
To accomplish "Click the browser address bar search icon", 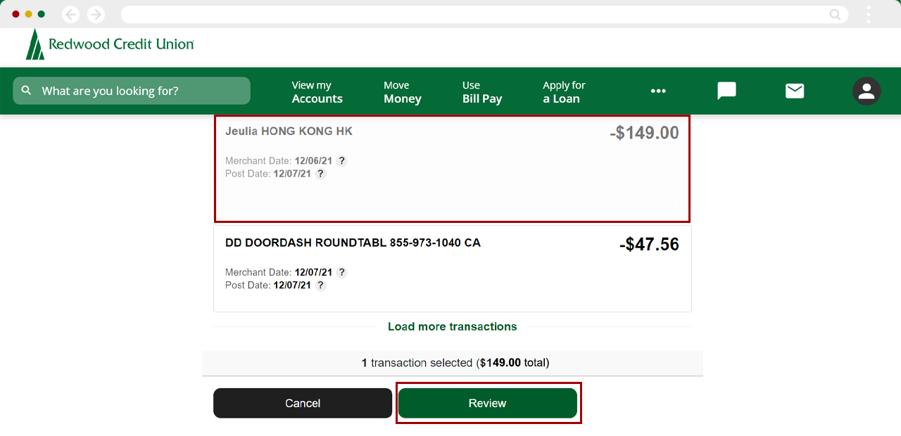I will point(836,14).
